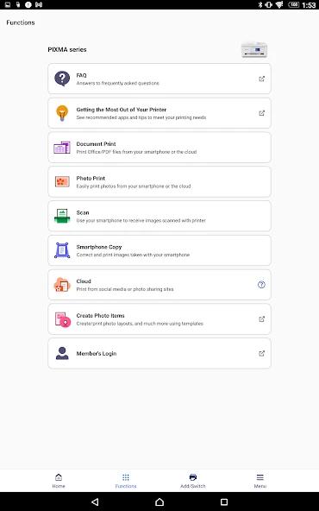This screenshot has width=319, height=511.
Task: Switch to the Add/Switch printer tab
Action: point(193,481)
